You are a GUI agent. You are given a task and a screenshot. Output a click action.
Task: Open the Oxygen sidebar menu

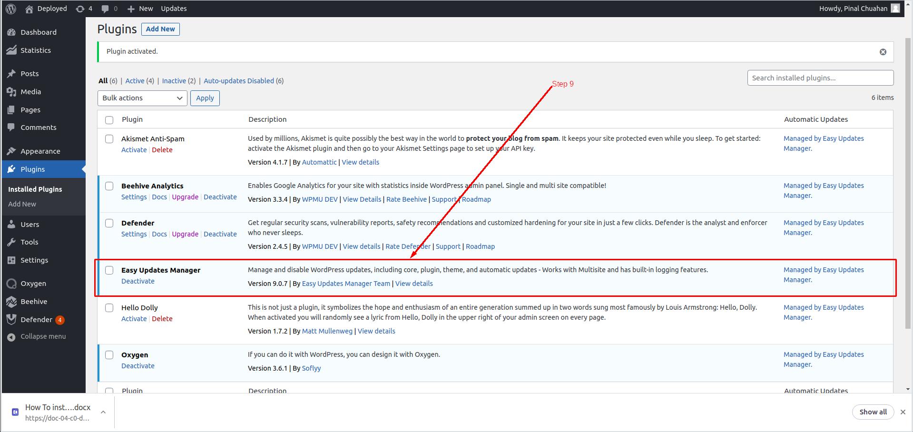[x=33, y=283]
